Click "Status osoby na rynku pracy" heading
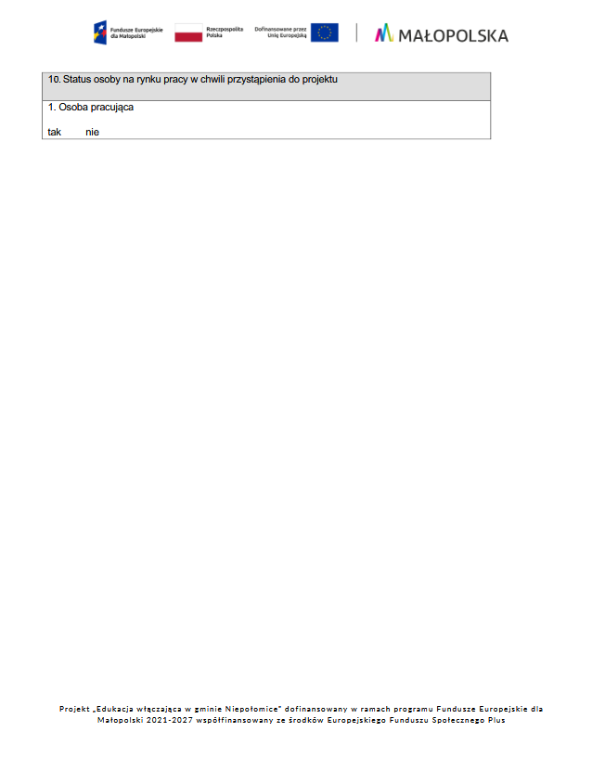This screenshot has height=783, width=605. [125, 80]
